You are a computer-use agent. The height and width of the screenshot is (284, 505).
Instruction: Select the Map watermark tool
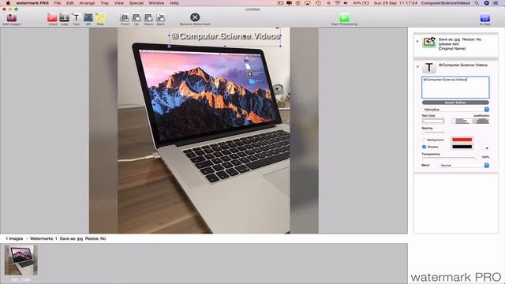click(x=100, y=17)
